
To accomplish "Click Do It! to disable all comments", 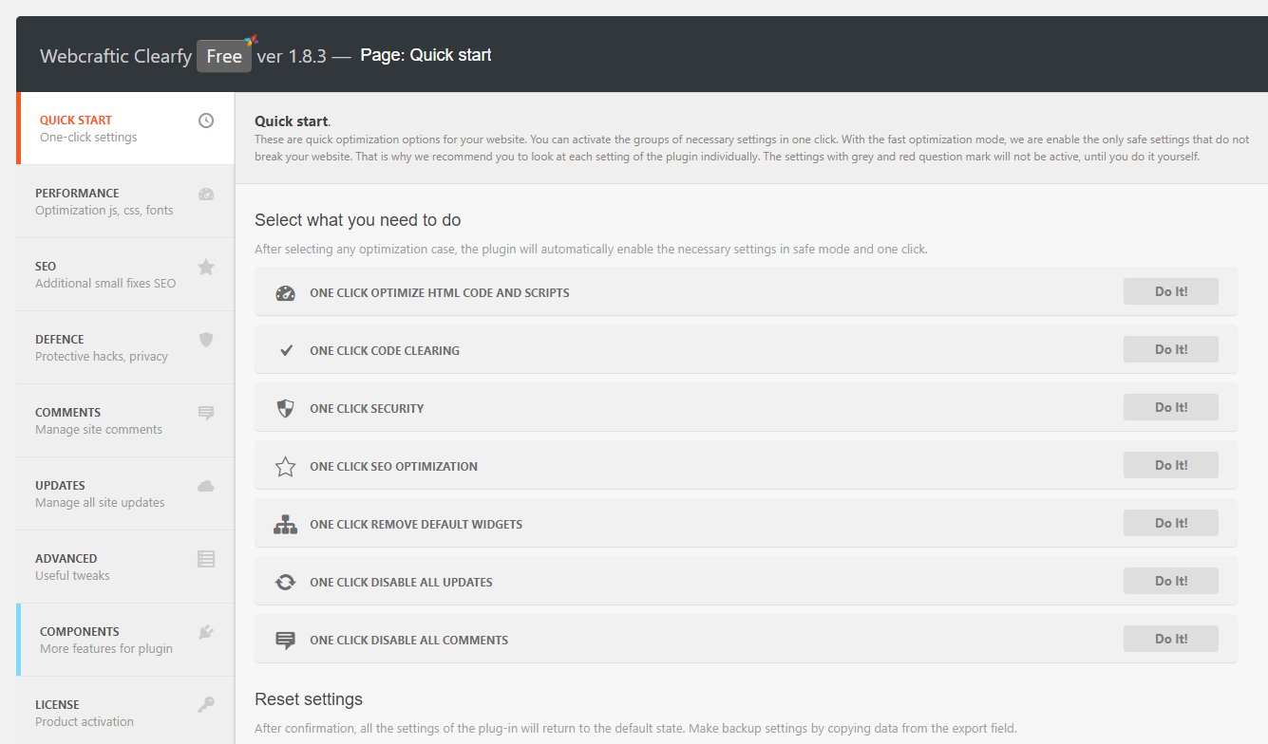I will [x=1170, y=638].
